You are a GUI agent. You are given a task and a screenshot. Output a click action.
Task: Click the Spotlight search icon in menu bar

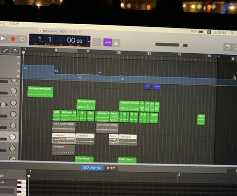[232, 33]
